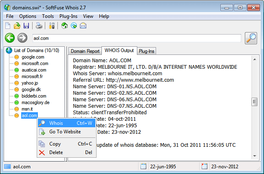Go back with the green arrow button
The height and width of the screenshot is (174, 264).
click(x=10, y=38)
